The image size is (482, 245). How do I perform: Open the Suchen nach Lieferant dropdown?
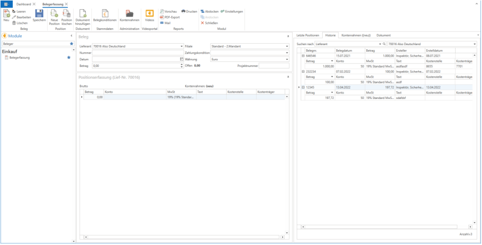click(x=380, y=45)
